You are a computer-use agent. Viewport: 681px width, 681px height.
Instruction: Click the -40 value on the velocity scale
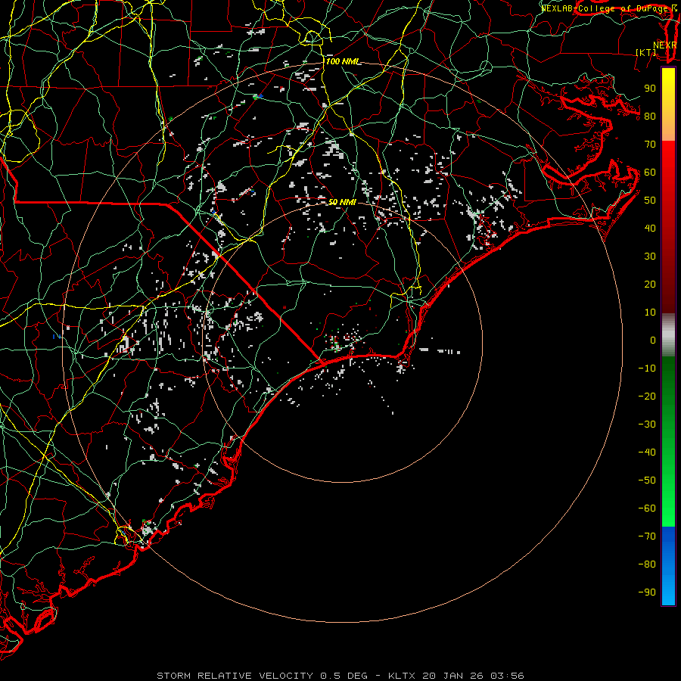click(x=647, y=452)
